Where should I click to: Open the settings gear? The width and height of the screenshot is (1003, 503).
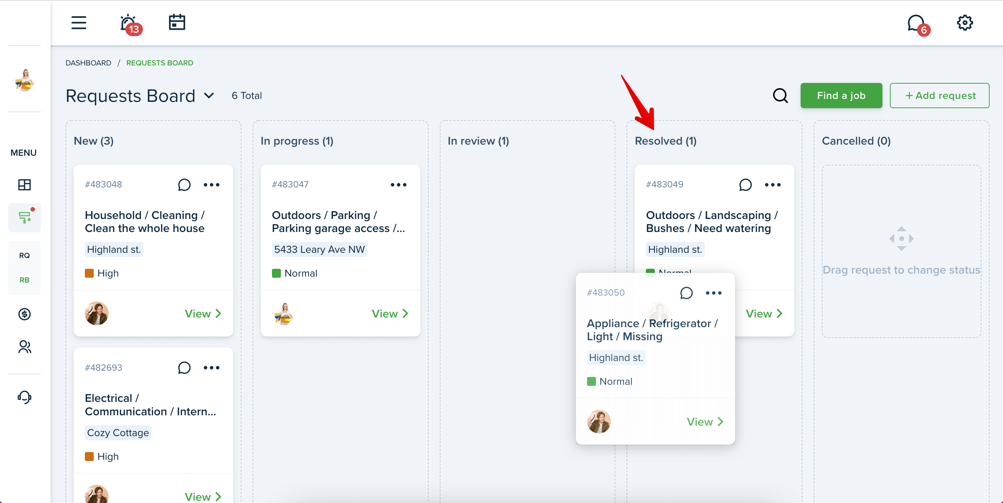coord(965,23)
